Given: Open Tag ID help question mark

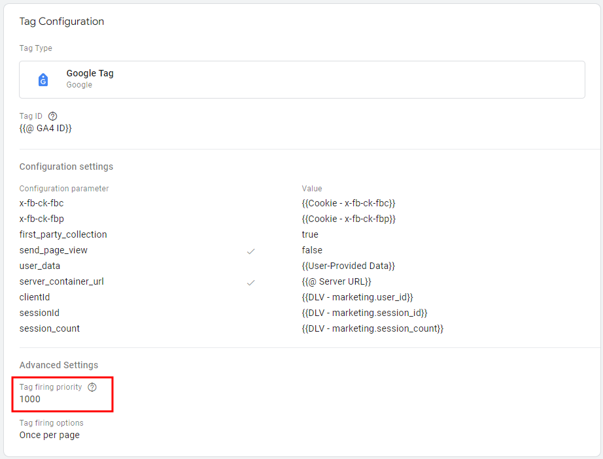Looking at the screenshot, I should pyautogui.click(x=53, y=116).
